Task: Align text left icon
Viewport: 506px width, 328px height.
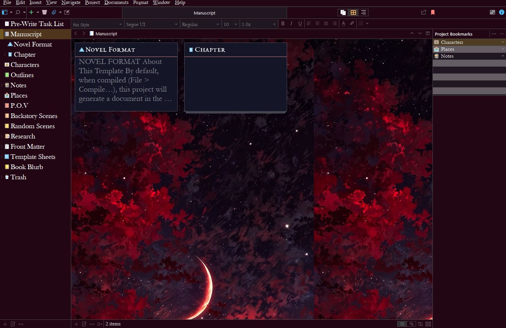Action: click(x=309, y=23)
